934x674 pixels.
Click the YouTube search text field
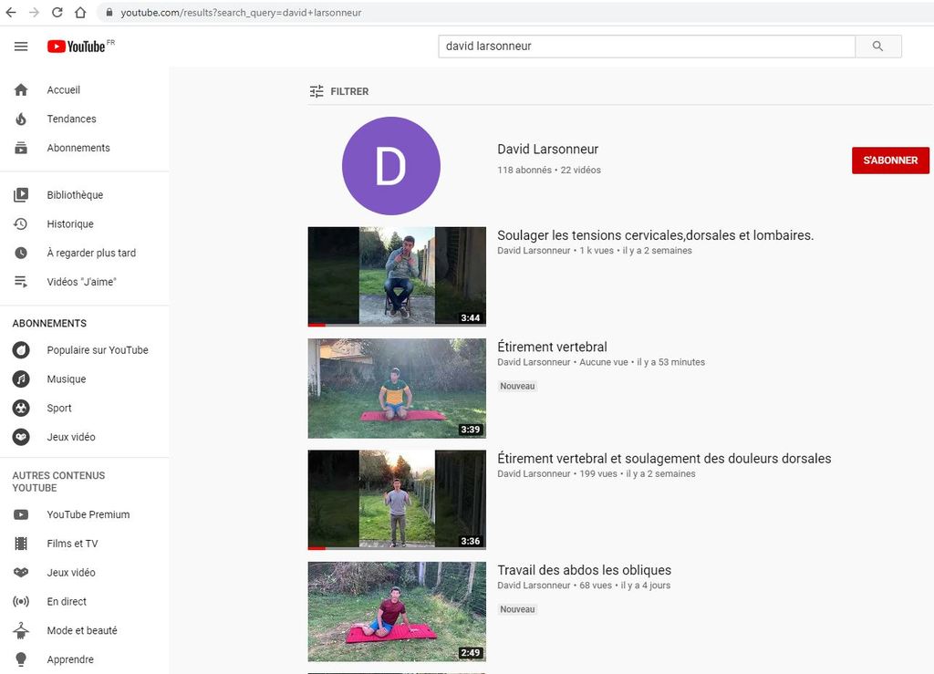tap(646, 47)
